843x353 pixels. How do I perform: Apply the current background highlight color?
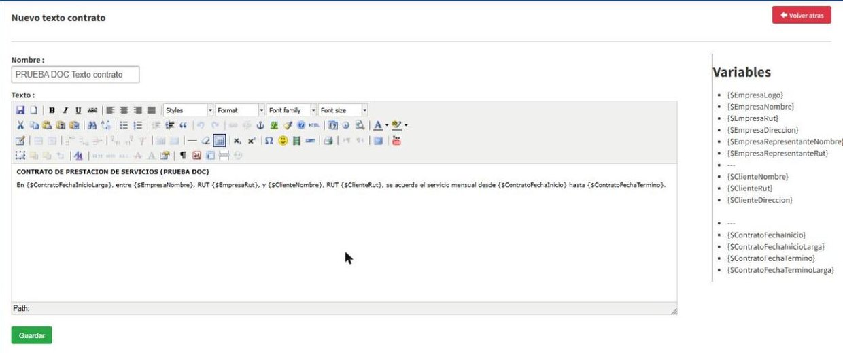coord(396,125)
